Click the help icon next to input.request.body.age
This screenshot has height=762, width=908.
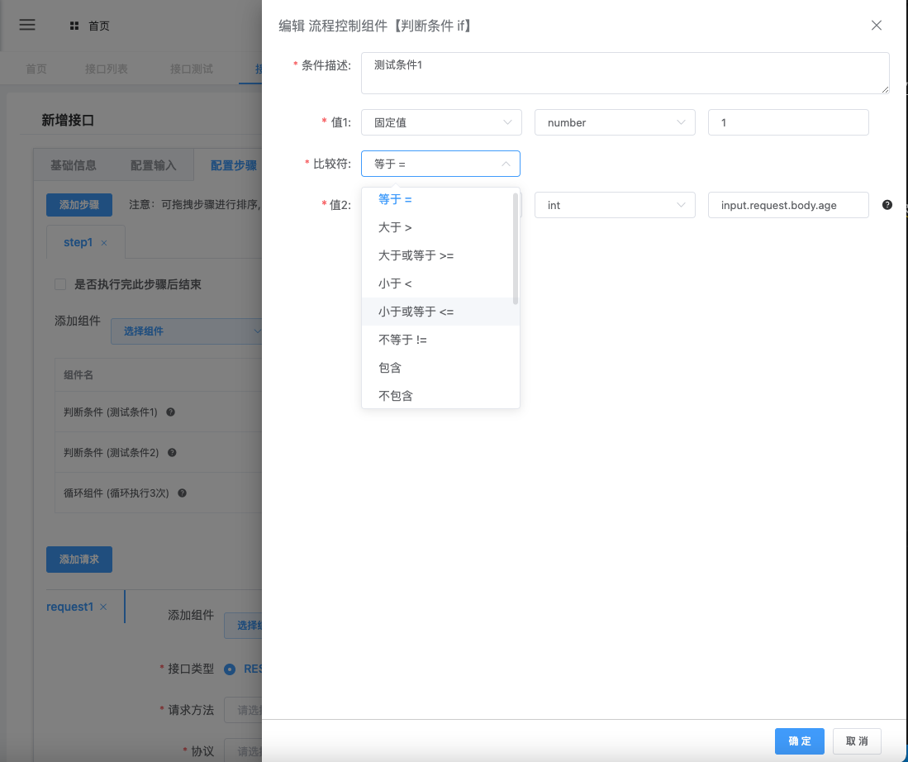point(887,205)
